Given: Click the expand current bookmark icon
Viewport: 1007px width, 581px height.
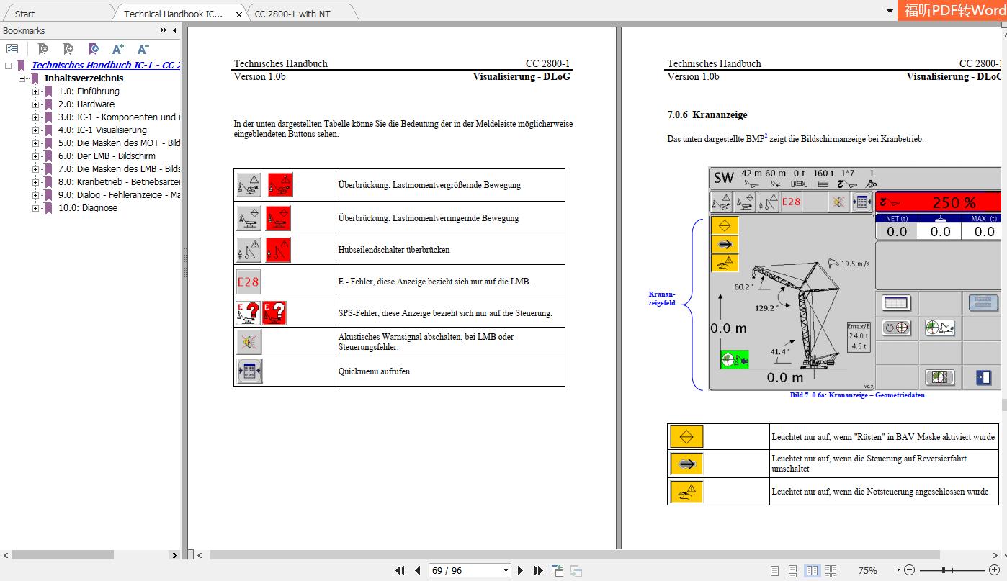Looking at the screenshot, I should tap(92, 49).
